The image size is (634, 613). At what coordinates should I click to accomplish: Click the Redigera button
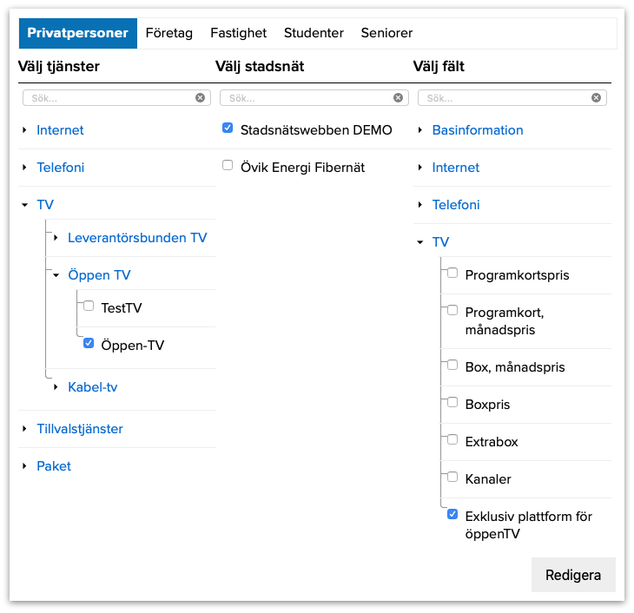tap(573, 576)
